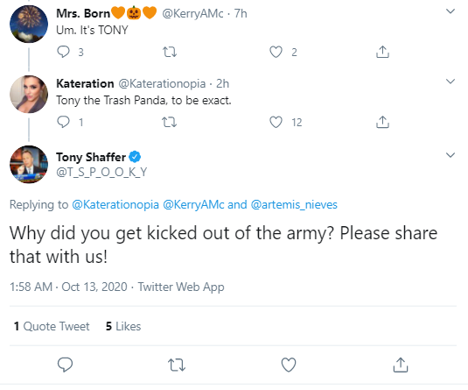Screen dimensions: 468x390
Task: Open the @artemis_nieves mention link
Action: coord(294,205)
